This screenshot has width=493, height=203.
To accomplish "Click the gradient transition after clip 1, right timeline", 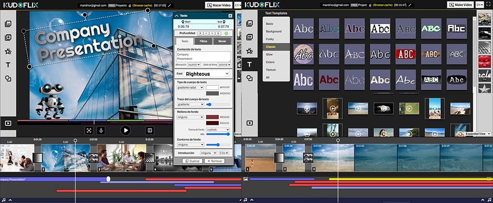I will 279,158.
